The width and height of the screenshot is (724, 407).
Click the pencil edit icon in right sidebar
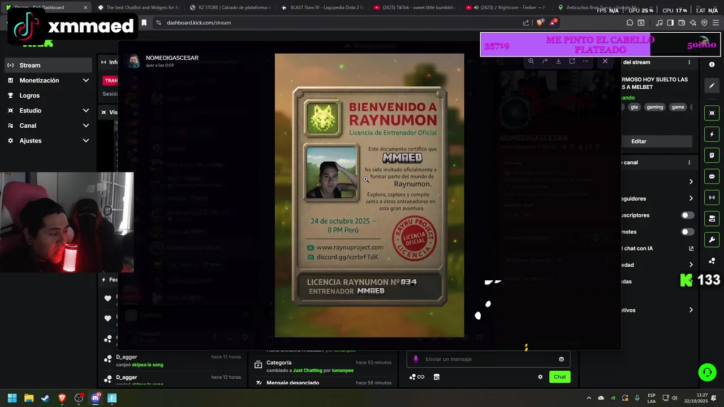pos(712,86)
